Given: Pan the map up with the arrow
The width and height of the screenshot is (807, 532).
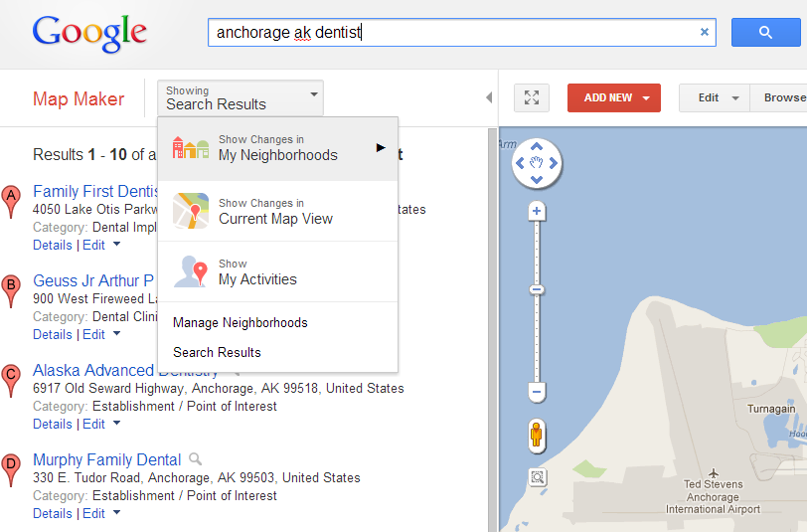Looking at the screenshot, I should 537,147.
